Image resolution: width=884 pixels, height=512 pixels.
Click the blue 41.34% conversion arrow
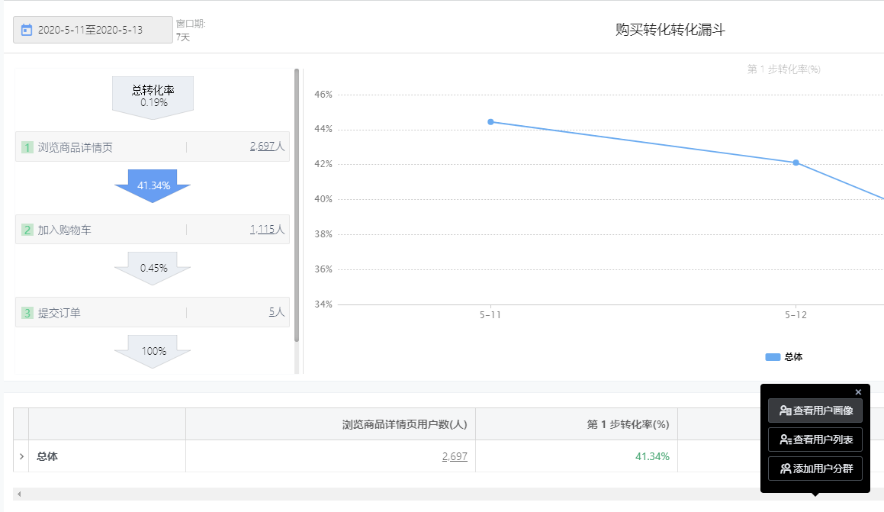[x=153, y=185]
